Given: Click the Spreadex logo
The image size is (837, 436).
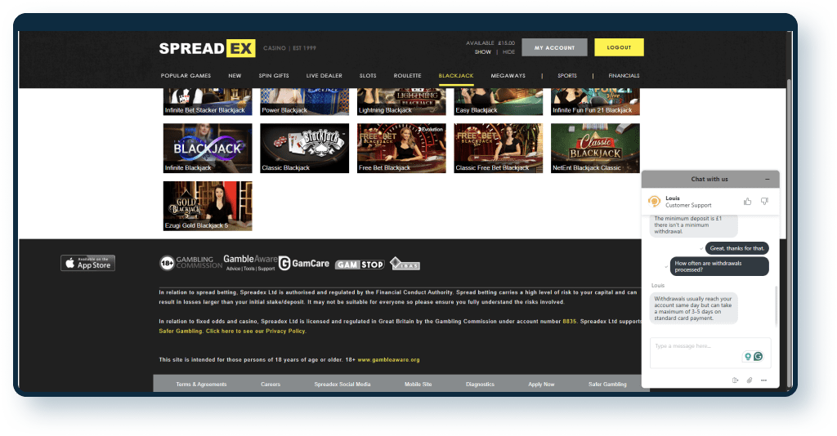Looking at the screenshot, I should [207, 48].
